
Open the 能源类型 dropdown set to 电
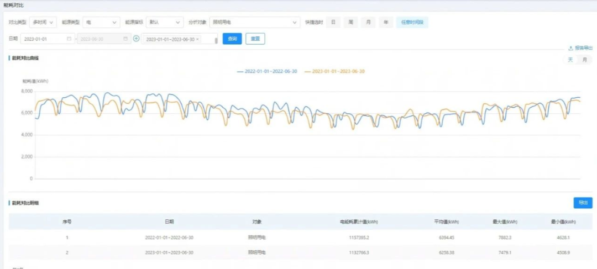(x=101, y=23)
